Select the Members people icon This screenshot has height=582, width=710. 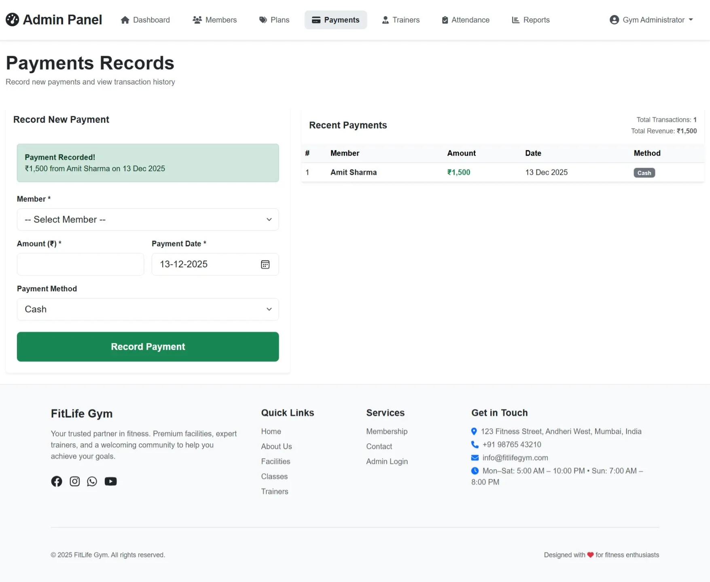pos(197,19)
